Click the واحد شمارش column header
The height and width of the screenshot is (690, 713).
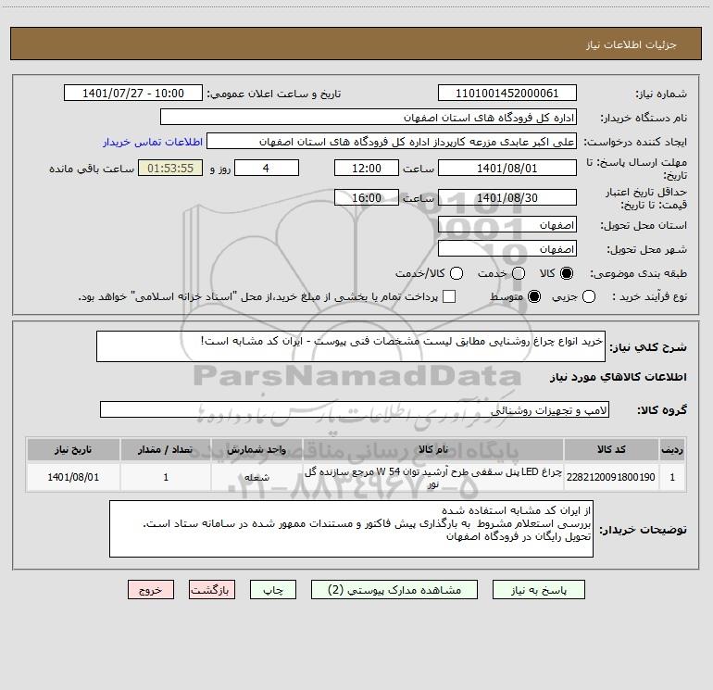click(x=256, y=449)
